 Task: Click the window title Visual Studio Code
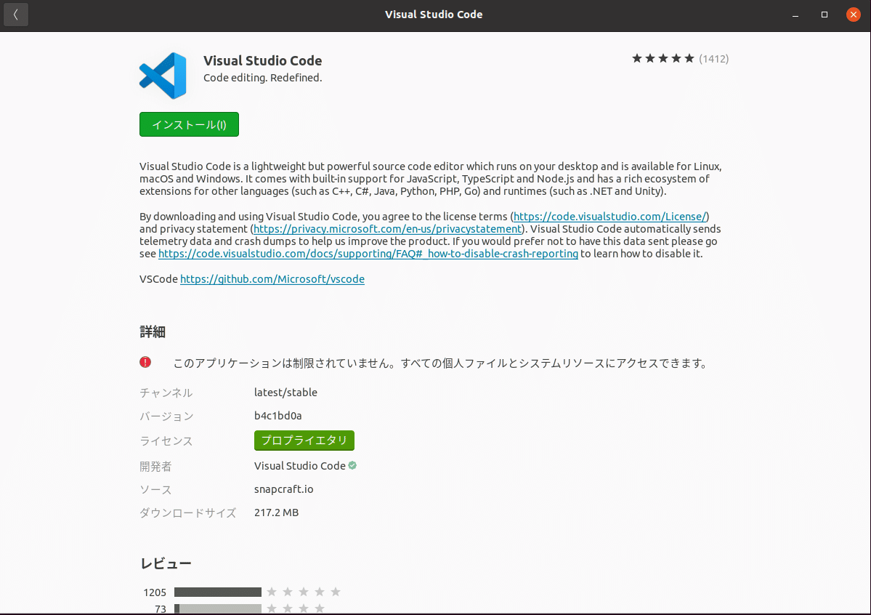(x=434, y=15)
